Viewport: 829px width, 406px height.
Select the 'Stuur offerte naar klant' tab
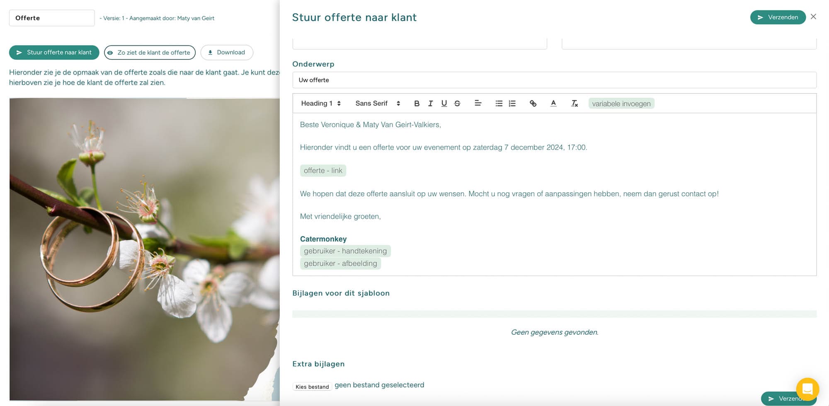tap(54, 52)
